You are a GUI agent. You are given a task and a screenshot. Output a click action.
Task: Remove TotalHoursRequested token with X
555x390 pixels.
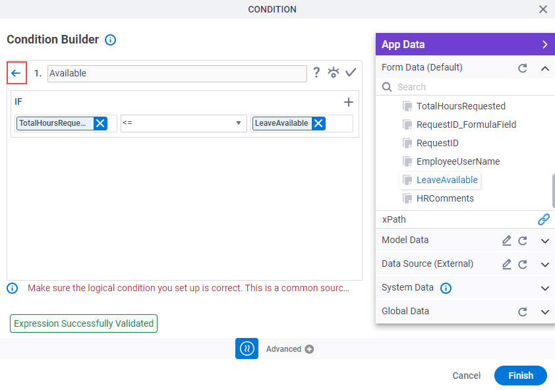(101, 123)
